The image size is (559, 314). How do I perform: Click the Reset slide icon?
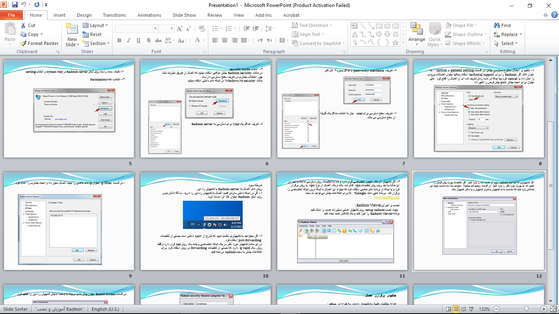(x=85, y=34)
